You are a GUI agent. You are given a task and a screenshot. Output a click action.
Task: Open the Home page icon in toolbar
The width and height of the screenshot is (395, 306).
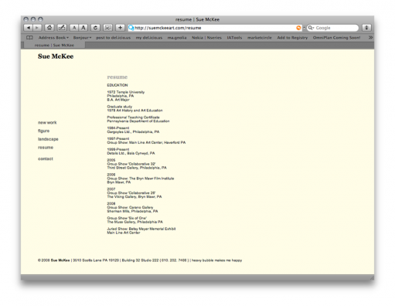[x=49, y=28]
